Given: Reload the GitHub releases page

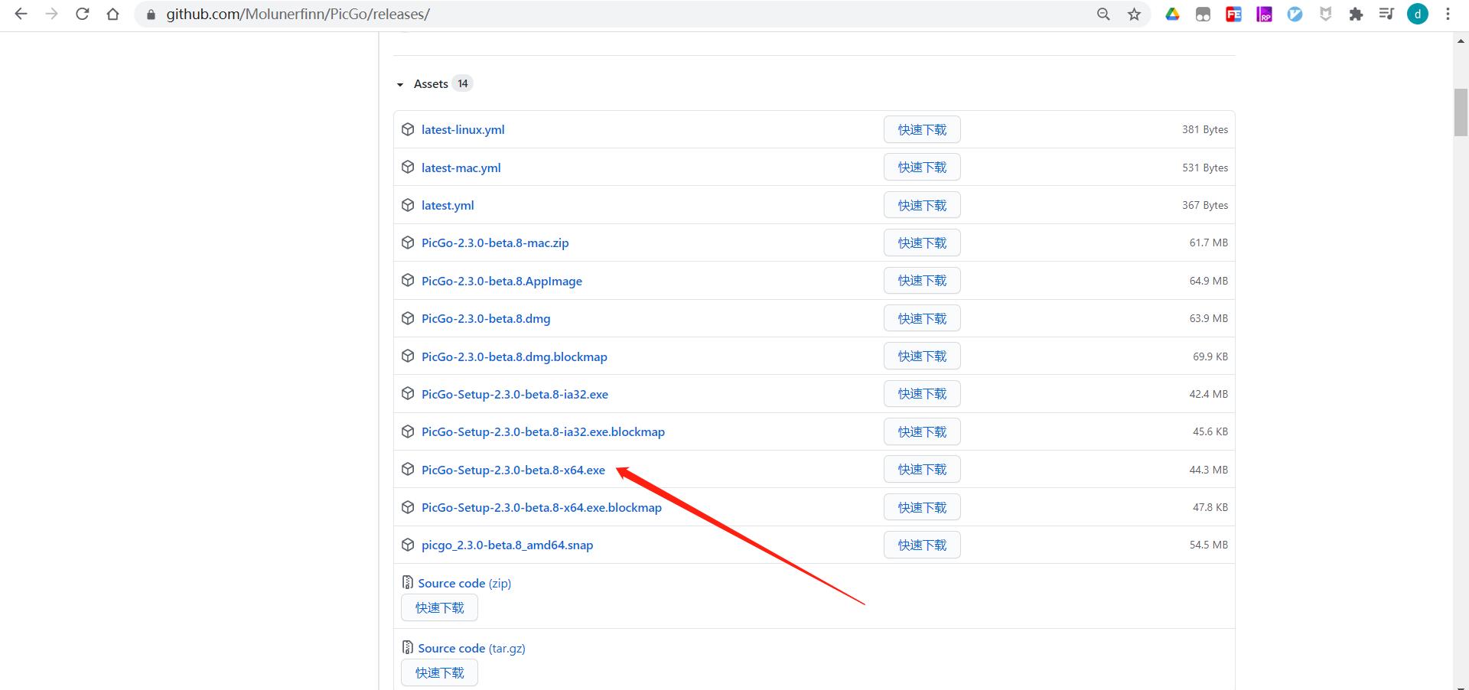Looking at the screenshot, I should pos(82,14).
